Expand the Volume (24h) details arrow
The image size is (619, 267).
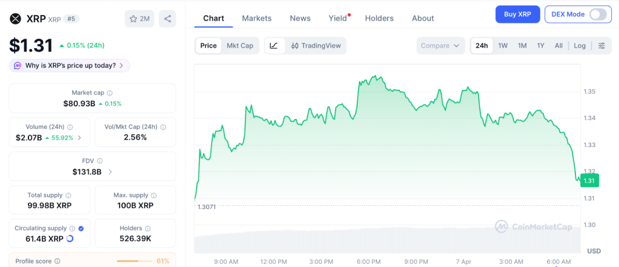click(80, 138)
